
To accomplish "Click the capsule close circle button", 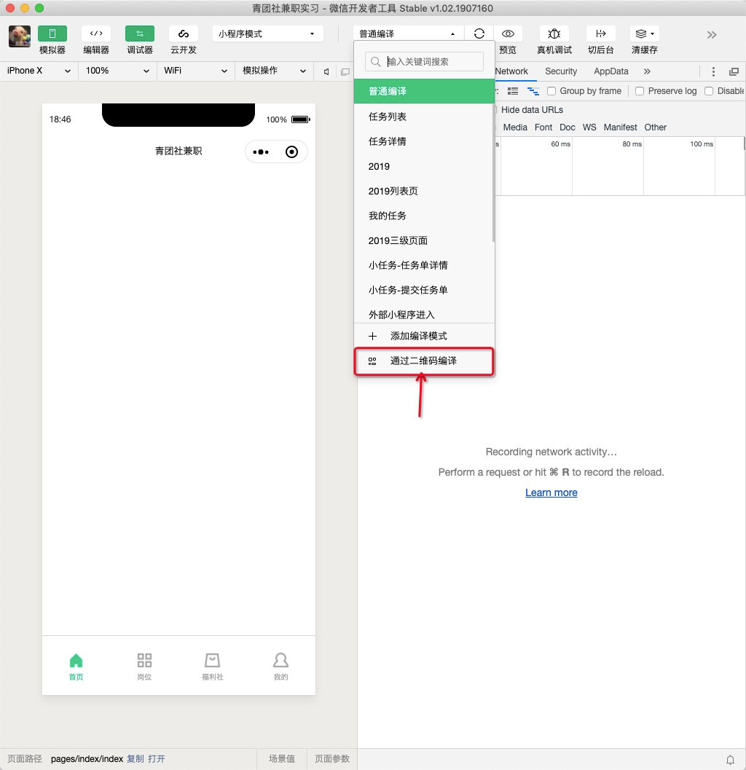I will pyautogui.click(x=291, y=152).
